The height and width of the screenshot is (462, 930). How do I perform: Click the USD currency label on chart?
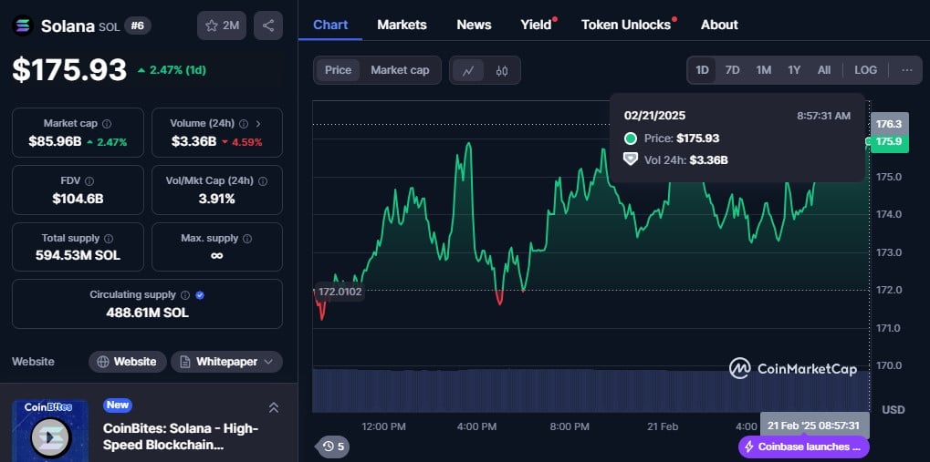(x=893, y=410)
